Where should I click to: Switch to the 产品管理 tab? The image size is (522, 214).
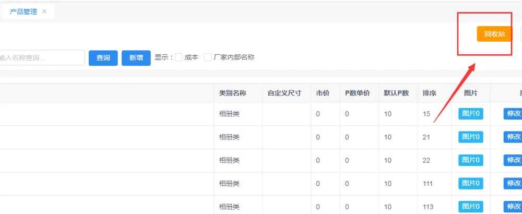click(23, 11)
